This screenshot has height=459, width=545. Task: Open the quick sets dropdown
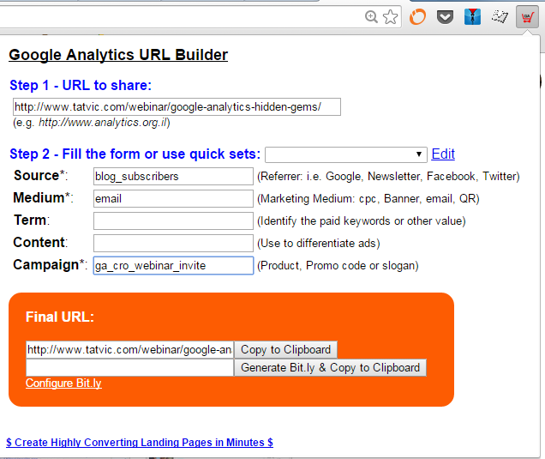[346, 154]
